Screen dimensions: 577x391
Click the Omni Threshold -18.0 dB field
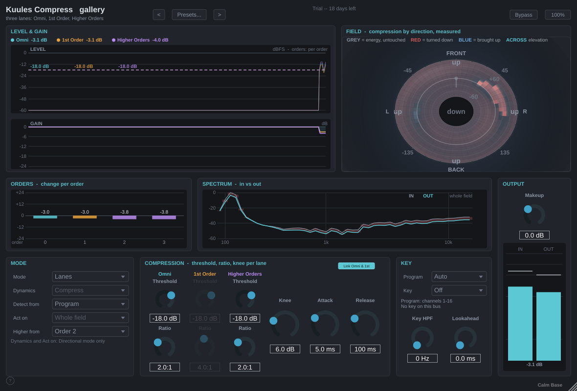pyautogui.click(x=165, y=318)
